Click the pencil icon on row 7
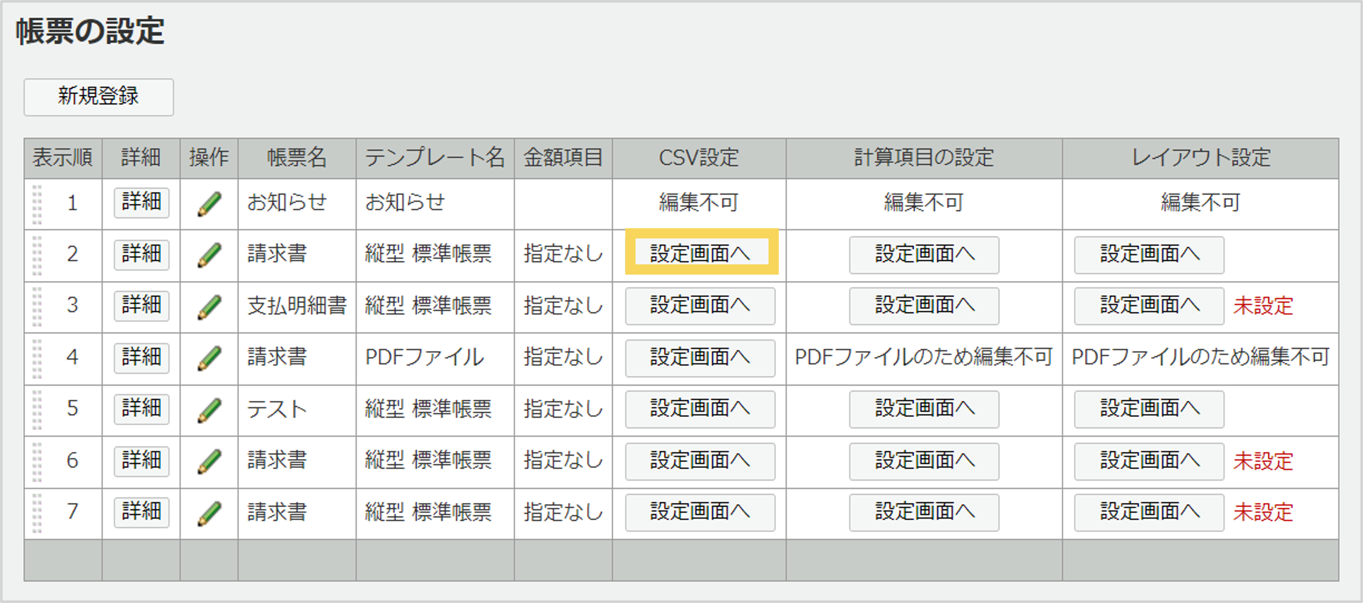1363x603 pixels. click(208, 512)
